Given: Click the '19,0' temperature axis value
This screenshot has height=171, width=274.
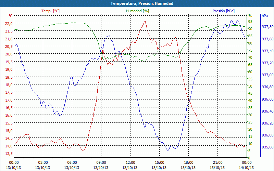Looking at the screenshot, I should pyautogui.click(x=9, y=69).
